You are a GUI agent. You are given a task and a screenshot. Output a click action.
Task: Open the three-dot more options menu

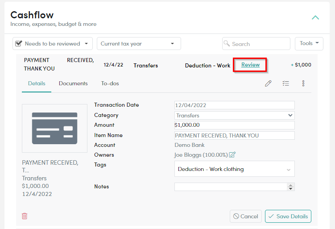tap(303, 83)
